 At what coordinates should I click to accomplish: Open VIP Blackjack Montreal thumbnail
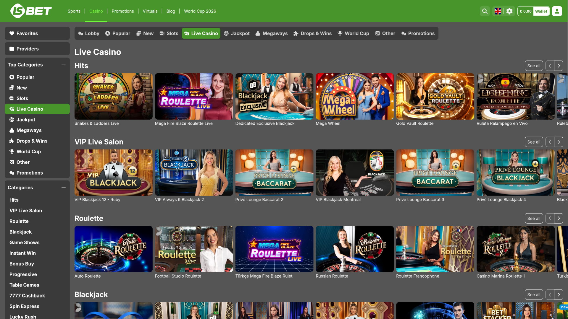pos(355,172)
